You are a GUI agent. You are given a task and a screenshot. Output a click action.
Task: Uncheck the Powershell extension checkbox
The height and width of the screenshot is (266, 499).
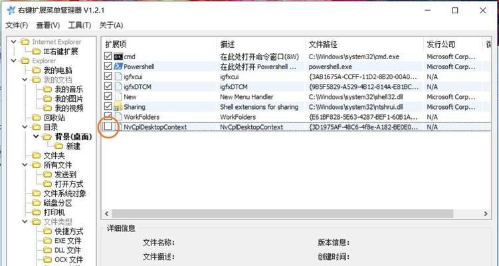click(108, 66)
